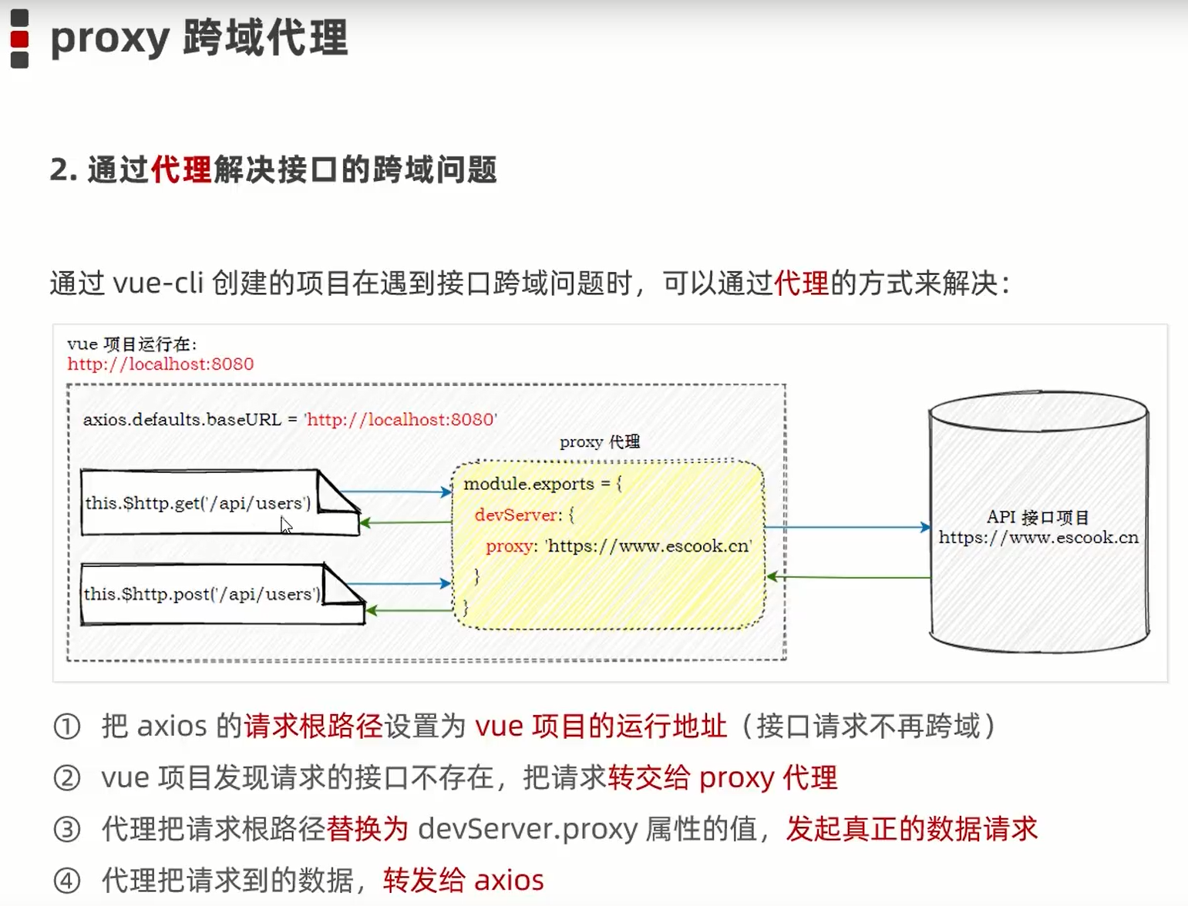This screenshot has height=906, width=1188.
Task: Click the 'API 接口项目' label on the cylinder
Action: pos(1038,517)
